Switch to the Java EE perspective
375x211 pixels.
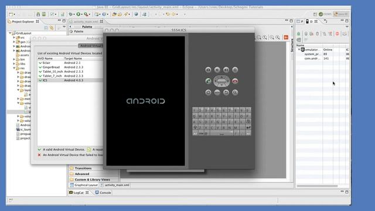click(341, 14)
